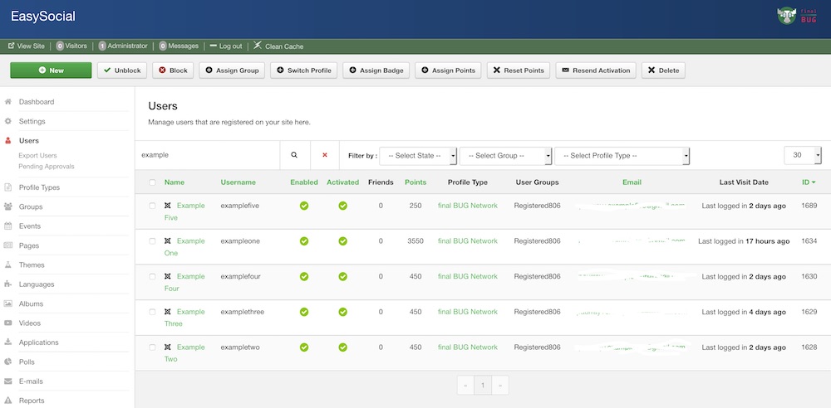Click the Enabled checkmark for exampletwo
831x408 pixels.
[304, 347]
